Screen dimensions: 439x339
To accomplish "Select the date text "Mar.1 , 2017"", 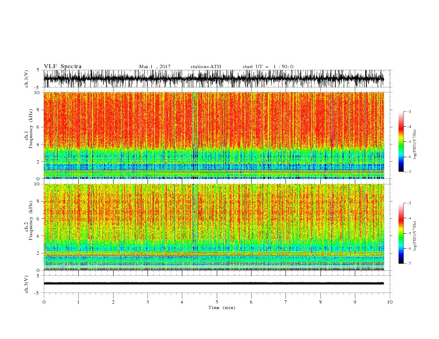I will coord(155,66).
